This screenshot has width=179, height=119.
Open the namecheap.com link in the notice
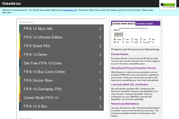click(x=70, y=10)
